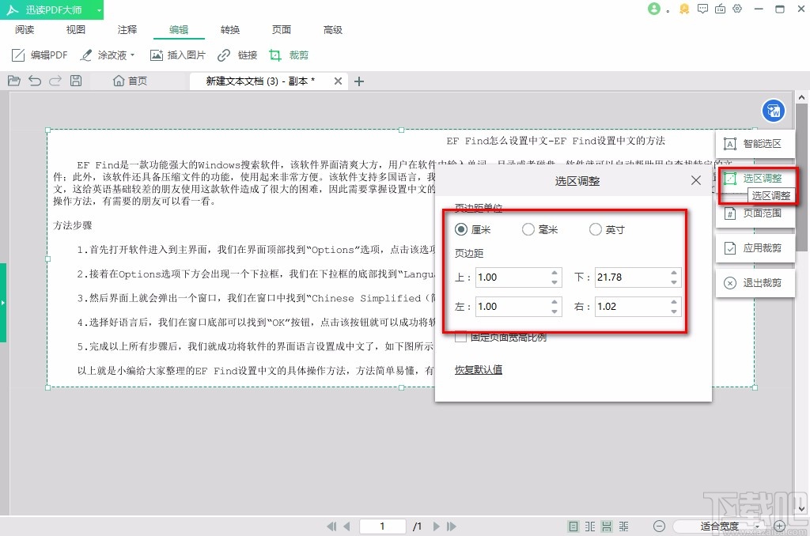Select two-page facing layout icon

(590, 527)
